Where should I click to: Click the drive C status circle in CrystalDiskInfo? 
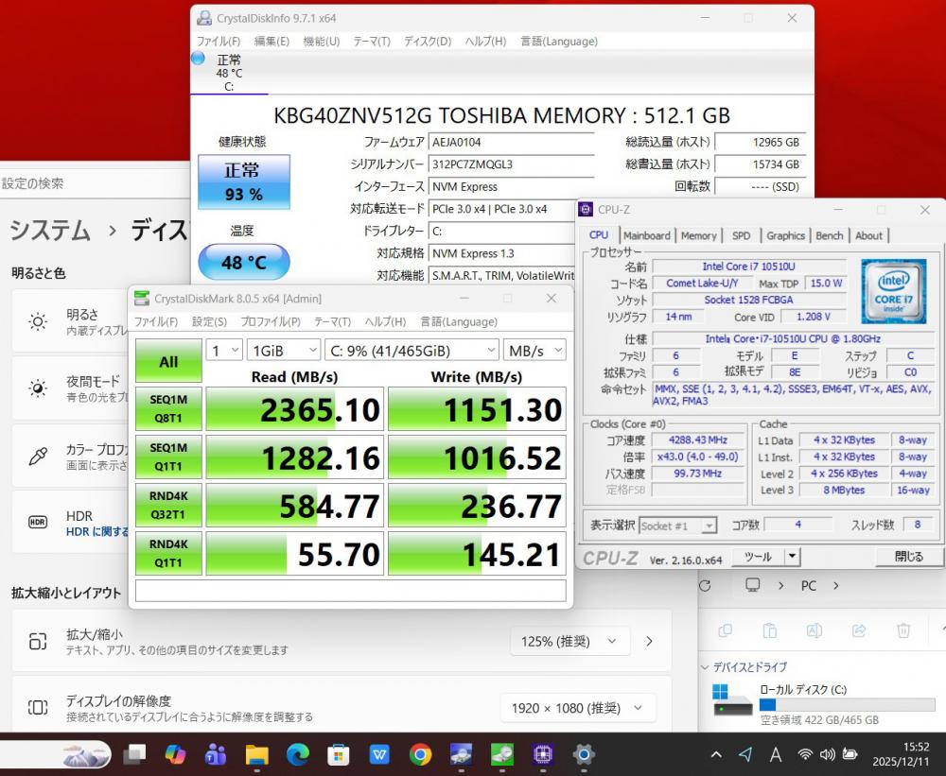198,58
